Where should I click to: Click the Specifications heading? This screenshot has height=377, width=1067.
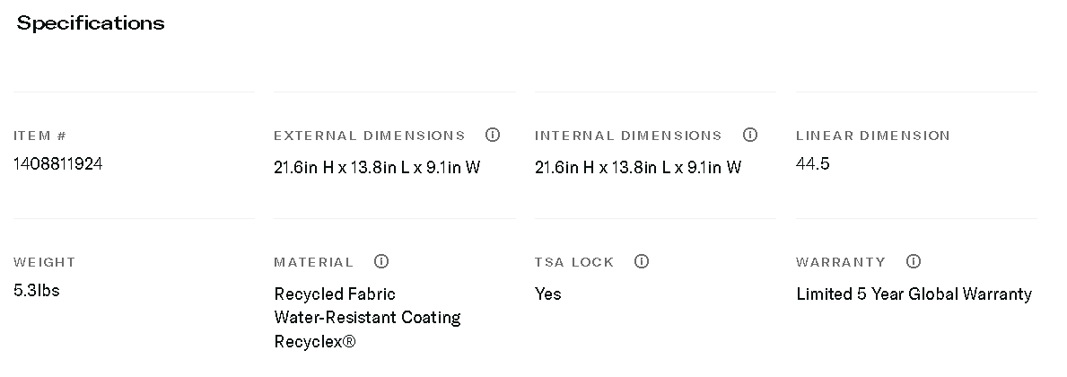tap(91, 23)
